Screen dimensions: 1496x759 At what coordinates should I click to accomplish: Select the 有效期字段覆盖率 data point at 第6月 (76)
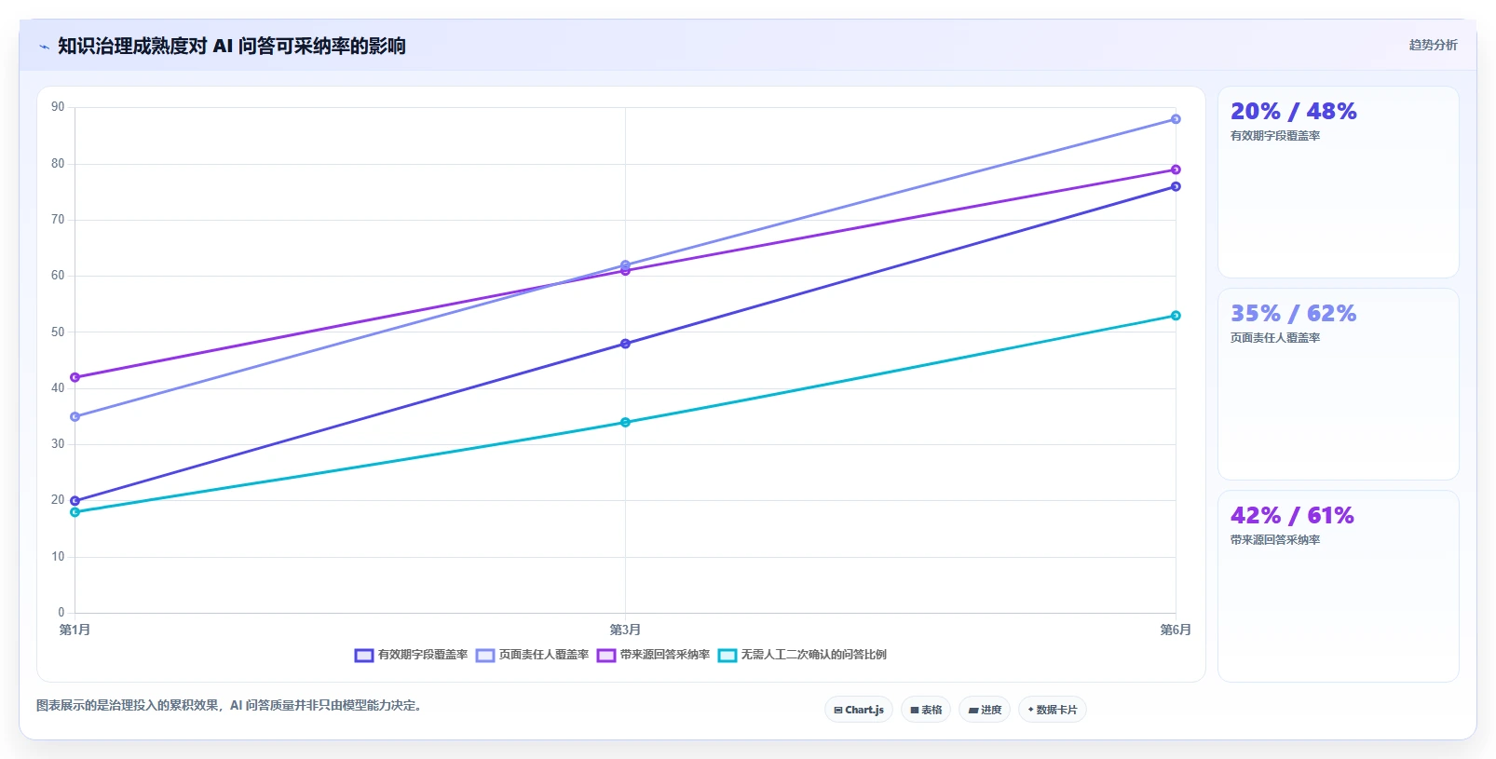point(1176,186)
